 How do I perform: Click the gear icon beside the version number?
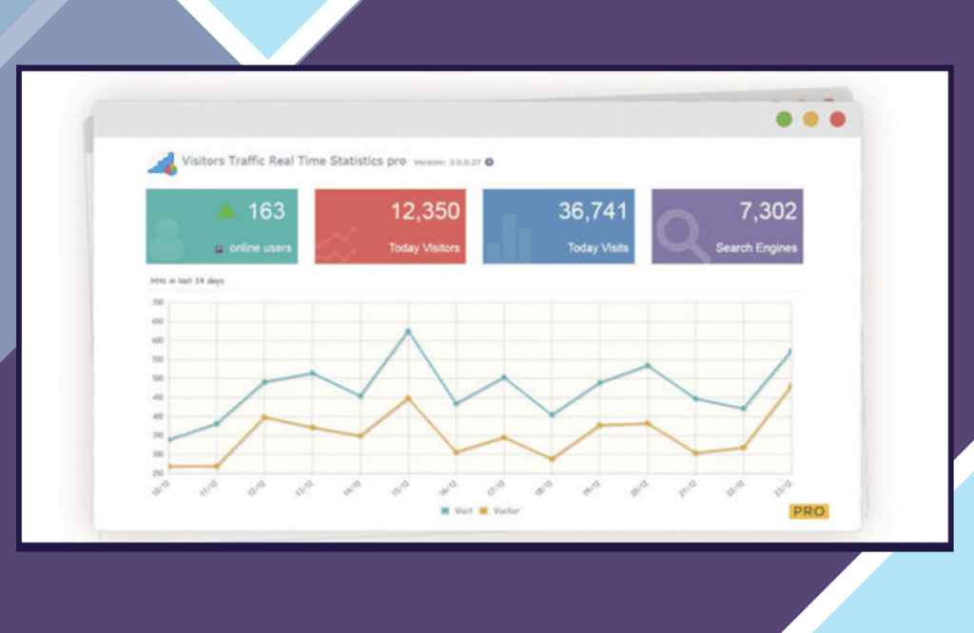[x=489, y=163]
